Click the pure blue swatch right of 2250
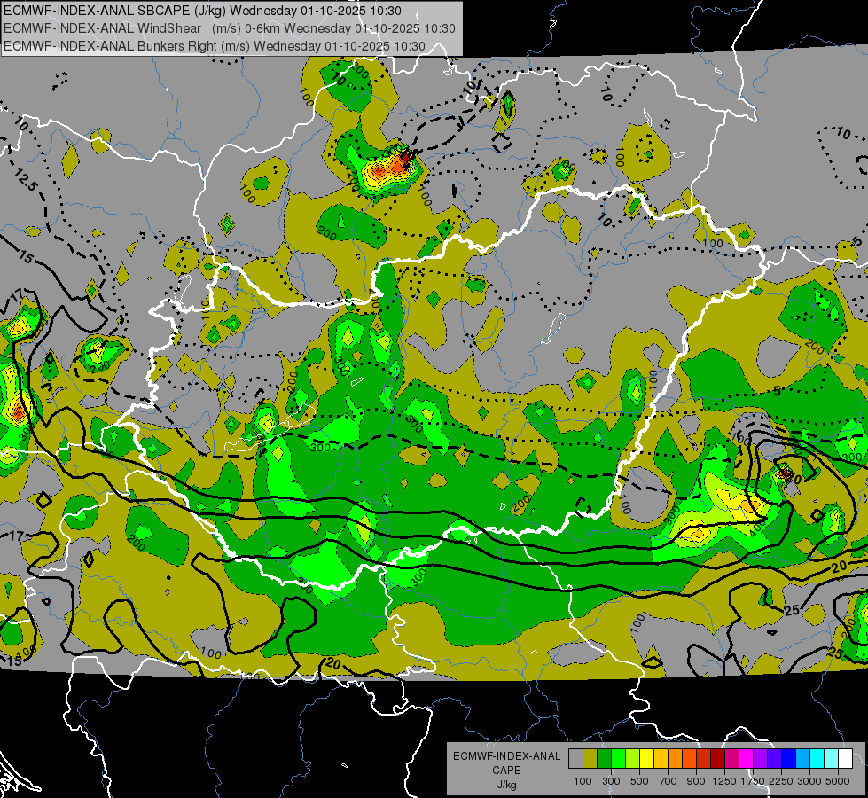Screen dimensions: 868x798 pyautogui.click(x=789, y=759)
